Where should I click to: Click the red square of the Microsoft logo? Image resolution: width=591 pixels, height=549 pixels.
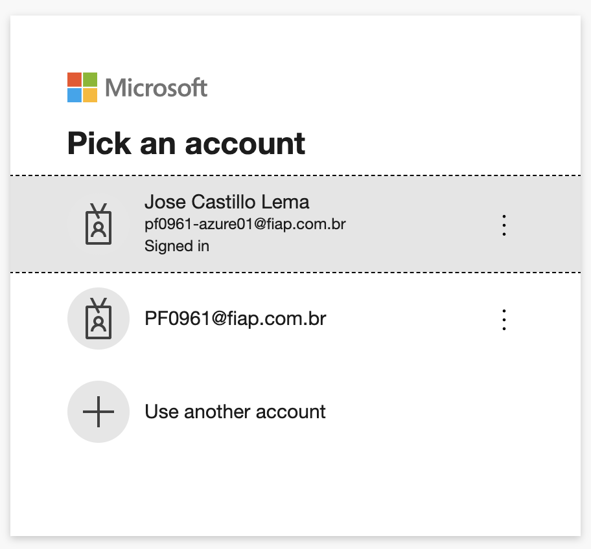(x=74, y=79)
